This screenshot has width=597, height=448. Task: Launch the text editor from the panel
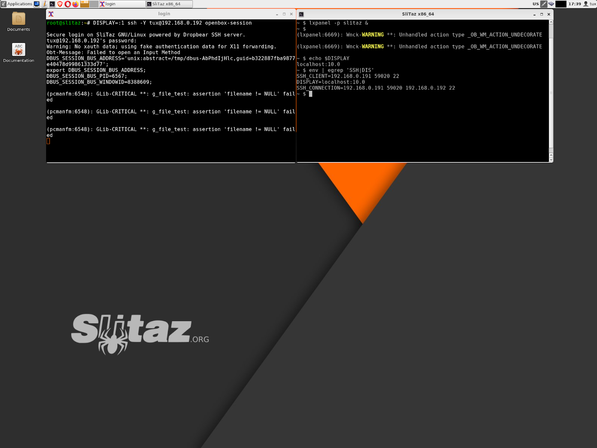(x=44, y=4)
